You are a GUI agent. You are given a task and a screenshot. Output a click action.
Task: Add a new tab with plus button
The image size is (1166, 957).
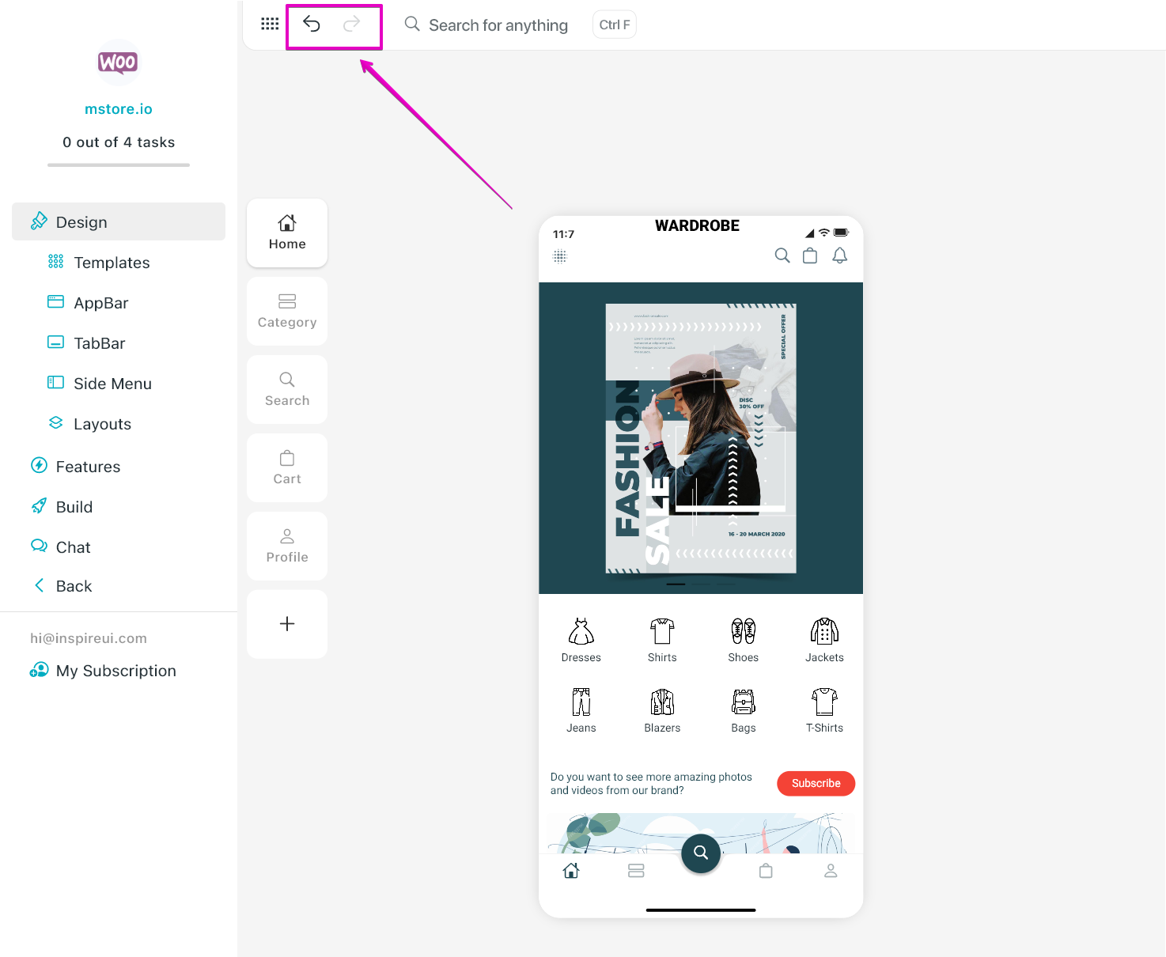pyautogui.click(x=287, y=624)
